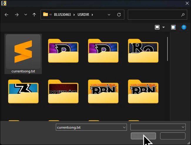
Task: Click the search magnifier icon
Action: 183,15
